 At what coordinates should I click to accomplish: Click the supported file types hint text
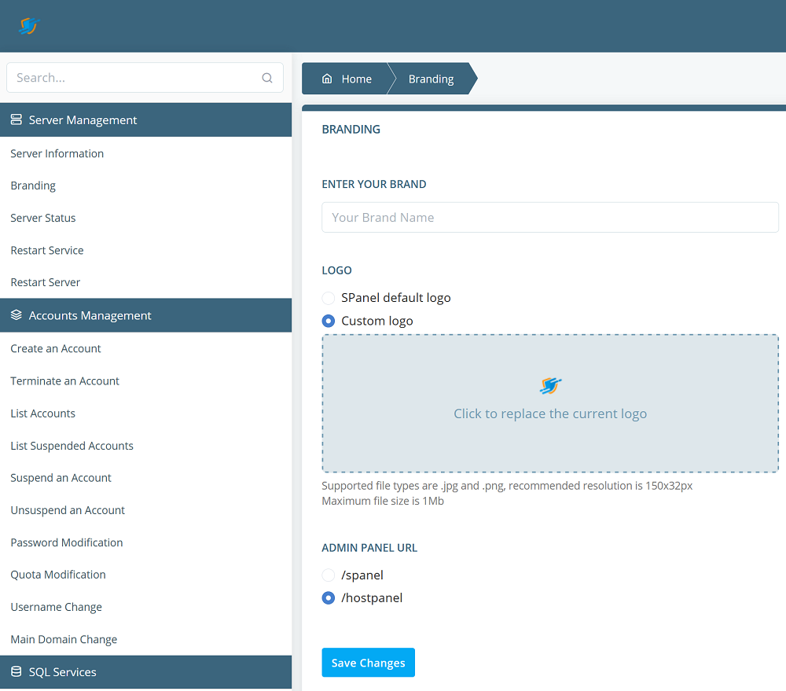[507, 486]
